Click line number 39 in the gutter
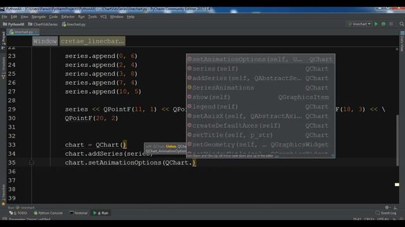This screenshot has height=227, width=405. coord(11,198)
